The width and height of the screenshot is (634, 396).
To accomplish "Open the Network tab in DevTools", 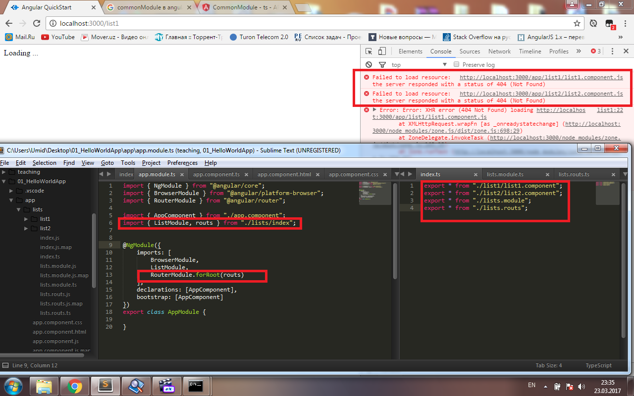I will click(x=499, y=51).
